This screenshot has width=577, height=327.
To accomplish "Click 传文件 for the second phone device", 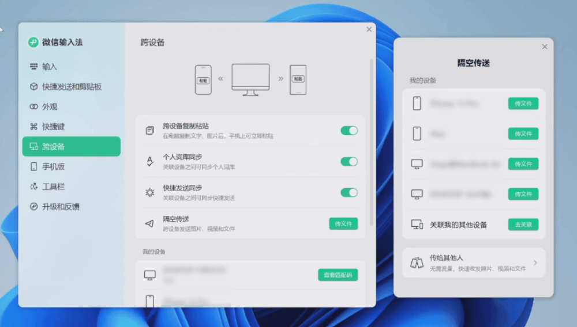I will click(523, 134).
